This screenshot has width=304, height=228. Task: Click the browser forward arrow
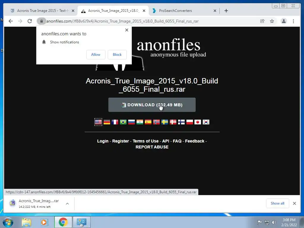click(x=20, y=21)
